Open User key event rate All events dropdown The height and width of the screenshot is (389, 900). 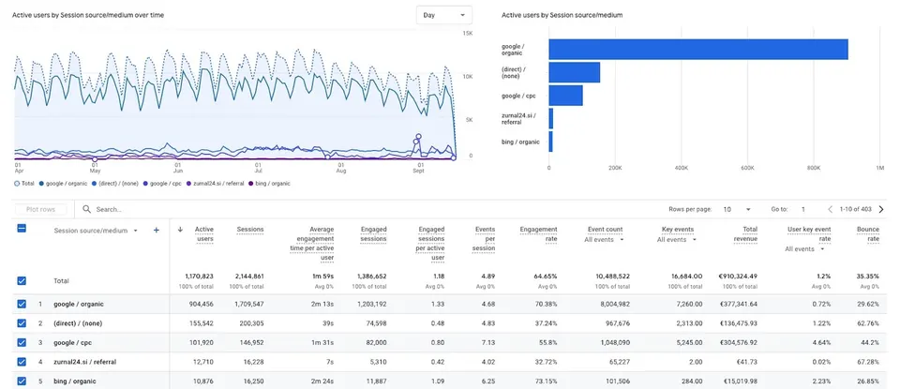806,249
